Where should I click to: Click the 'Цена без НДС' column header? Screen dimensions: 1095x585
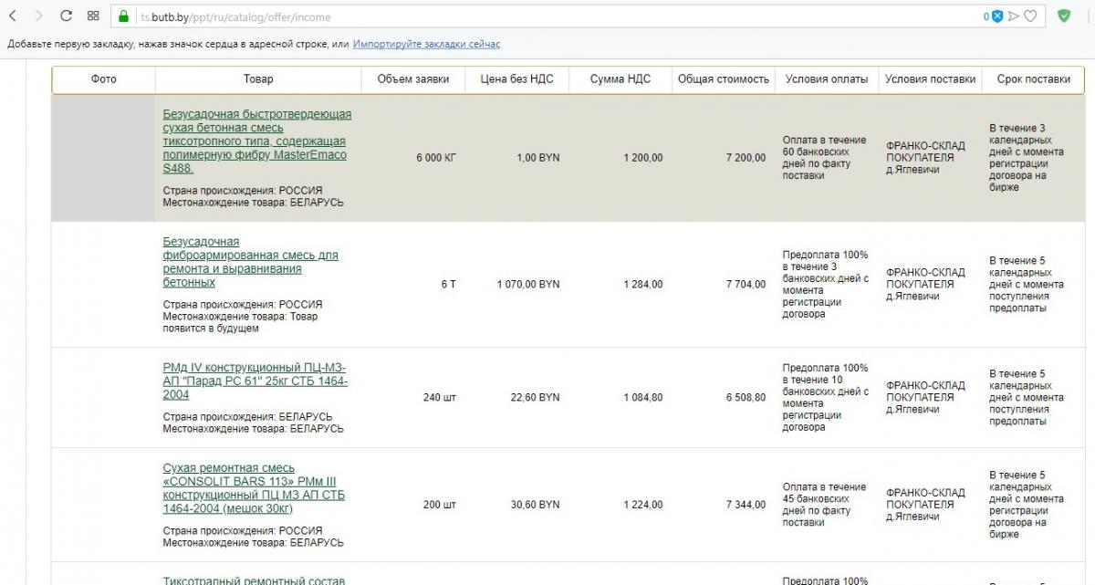tap(516, 79)
